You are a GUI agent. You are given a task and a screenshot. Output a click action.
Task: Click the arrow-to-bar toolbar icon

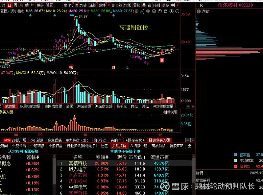pos(173,5)
